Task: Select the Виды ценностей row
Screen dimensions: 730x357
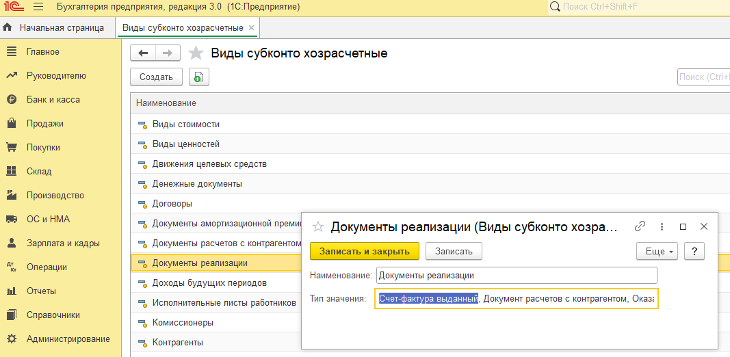Action: point(430,144)
